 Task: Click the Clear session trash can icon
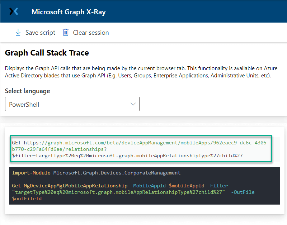click(x=66, y=33)
